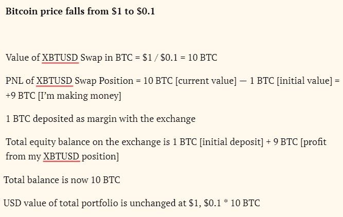This screenshot has height=217, width=343.
Task: Click the word "PNL"
Action: (x=14, y=81)
